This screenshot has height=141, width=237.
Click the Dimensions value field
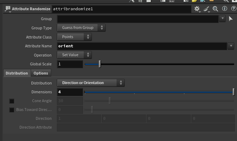tap(70, 92)
